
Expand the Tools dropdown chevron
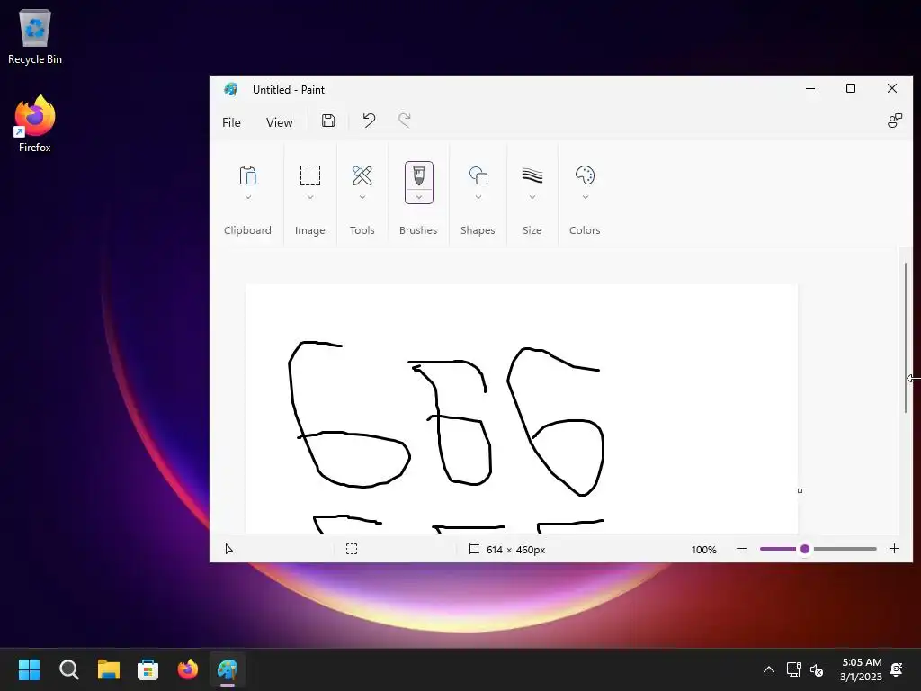click(x=362, y=197)
